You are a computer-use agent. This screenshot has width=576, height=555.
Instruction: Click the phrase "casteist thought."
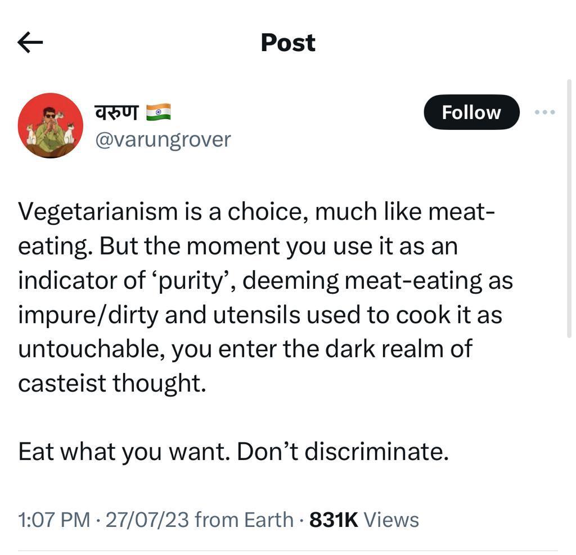click(112, 384)
